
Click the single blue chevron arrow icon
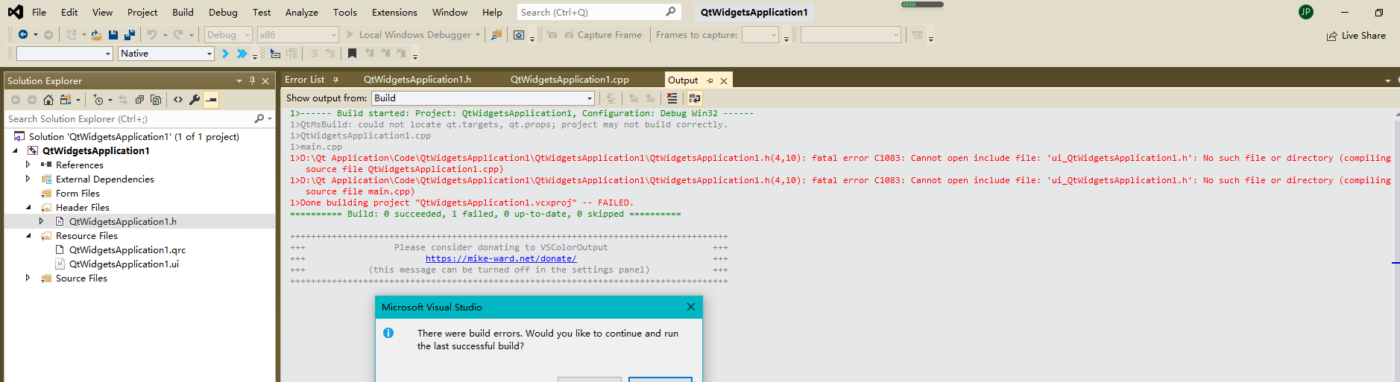click(x=225, y=54)
